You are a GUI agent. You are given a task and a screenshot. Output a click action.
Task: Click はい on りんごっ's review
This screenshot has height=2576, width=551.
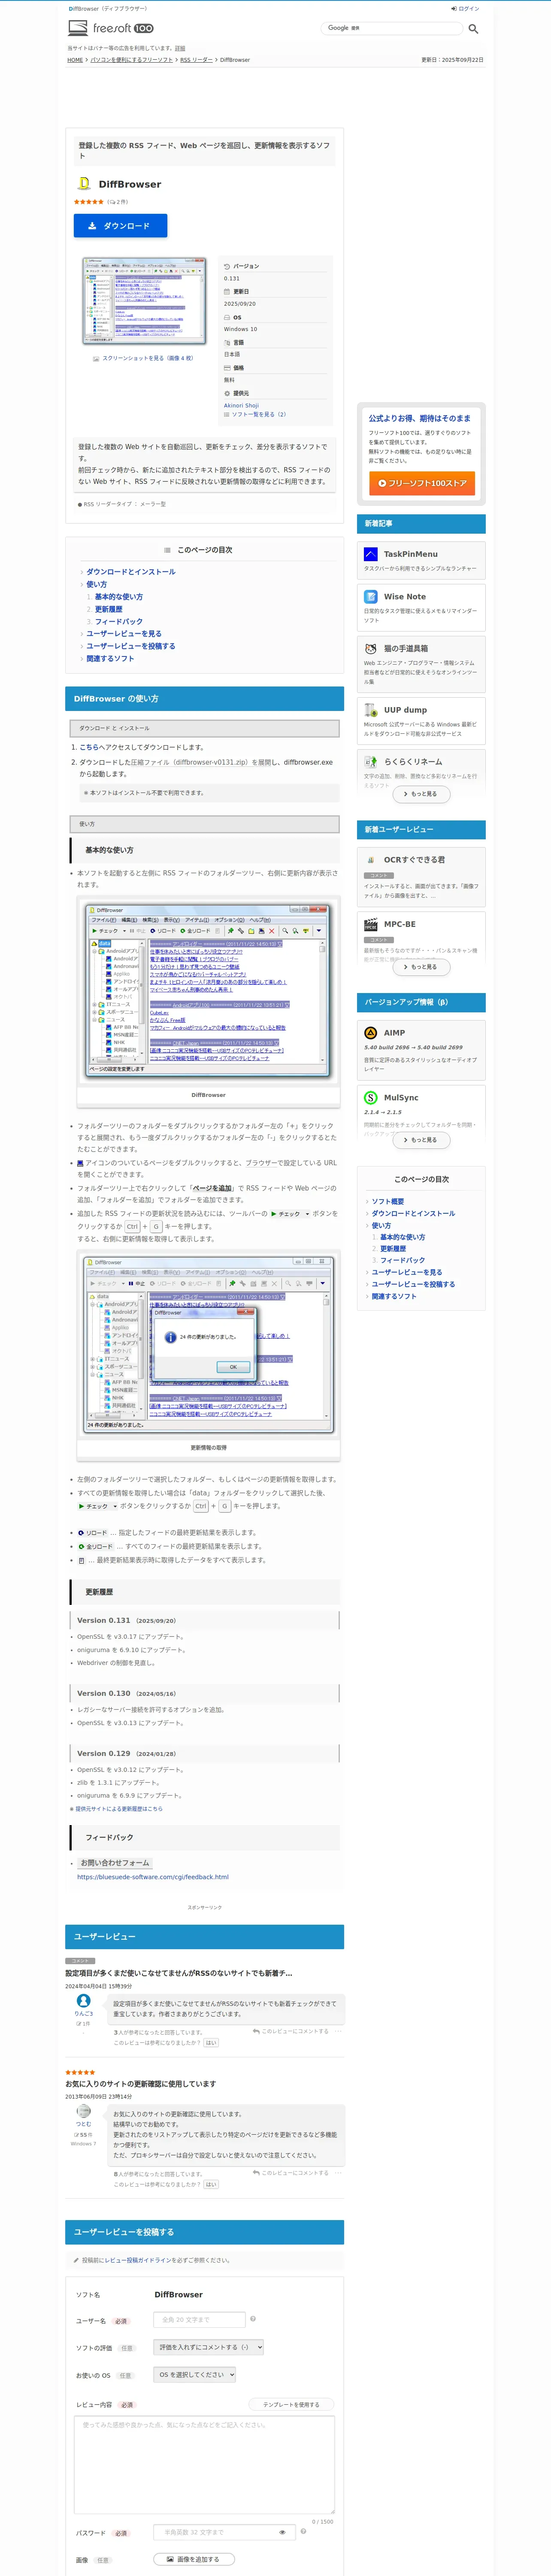pyautogui.click(x=211, y=2043)
